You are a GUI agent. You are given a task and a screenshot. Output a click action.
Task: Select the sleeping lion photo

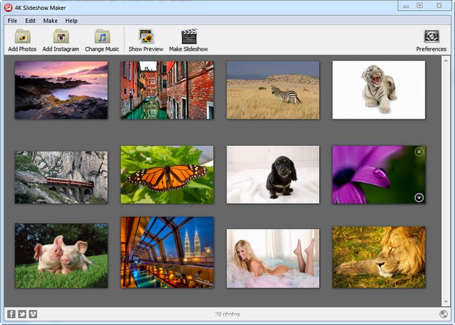(379, 258)
